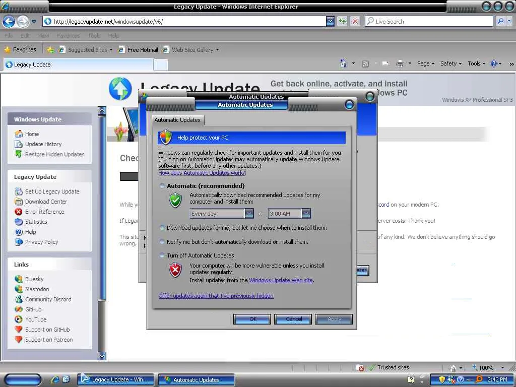
Task: Click the security shield tray icon
Action: pyautogui.click(x=441, y=379)
